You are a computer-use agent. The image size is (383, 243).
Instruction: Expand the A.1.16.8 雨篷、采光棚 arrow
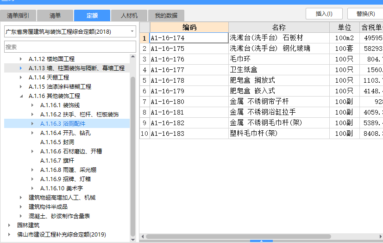[32, 170]
